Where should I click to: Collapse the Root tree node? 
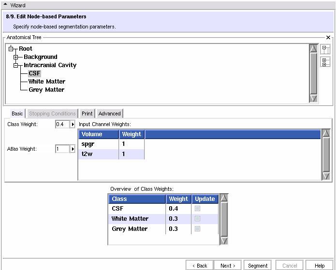11,49
